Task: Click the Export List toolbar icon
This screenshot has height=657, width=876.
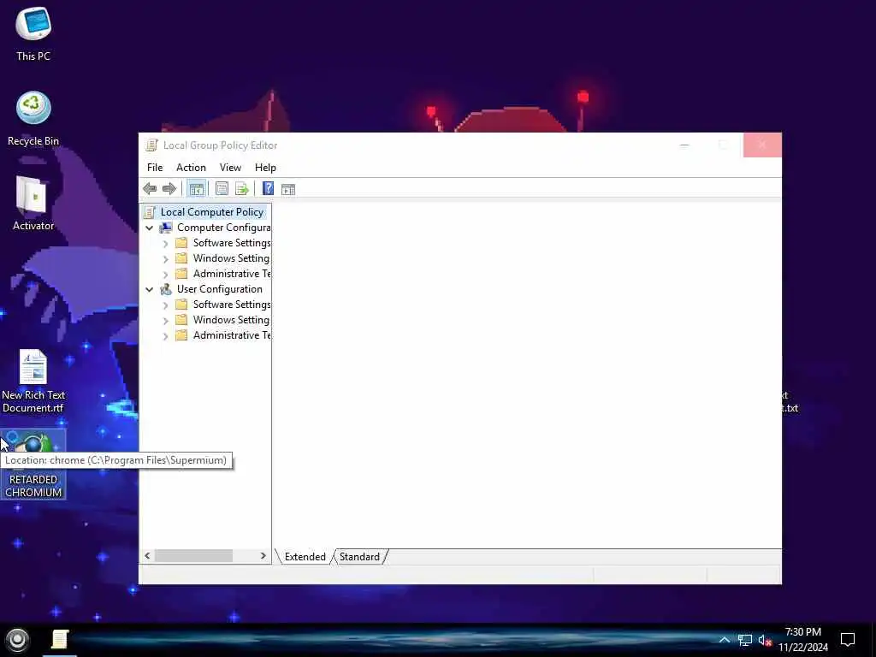Action: pos(242,189)
